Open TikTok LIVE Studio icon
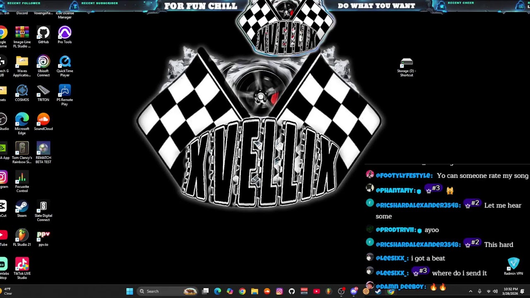Image resolution: width=530 pixels, height=298 pixels. point(22,269)
